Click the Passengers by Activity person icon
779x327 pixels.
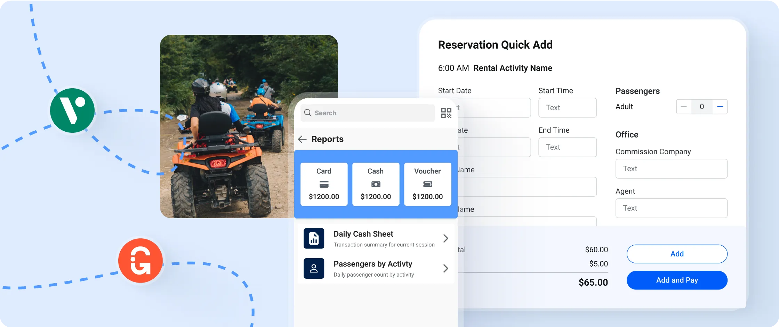click(x=314, y=268)
